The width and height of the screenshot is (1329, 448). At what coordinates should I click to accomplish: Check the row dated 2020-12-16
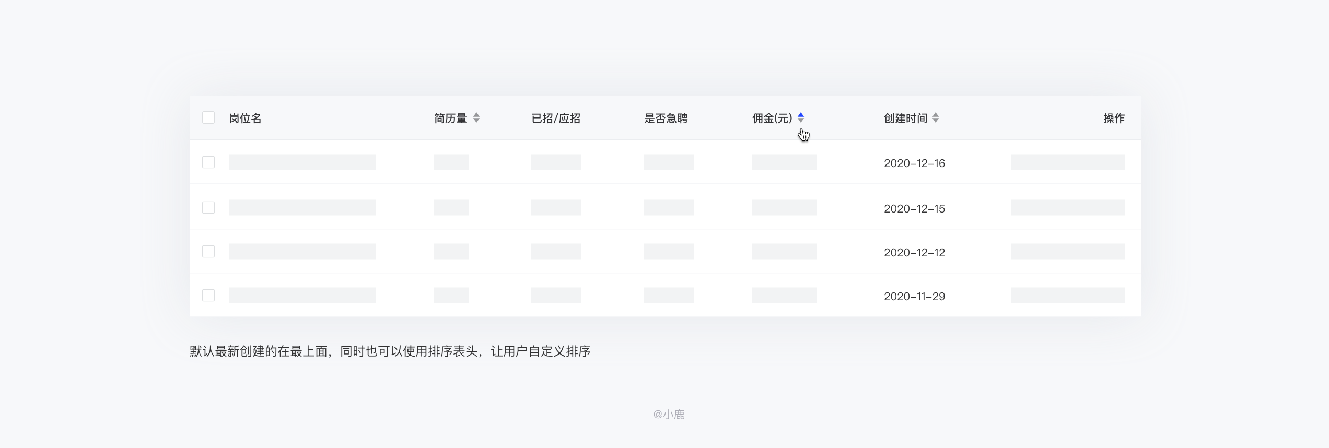point(208,162)
